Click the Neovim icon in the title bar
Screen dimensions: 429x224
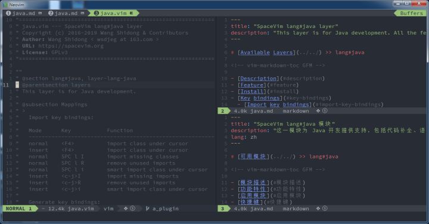click(x=5, y=5)
